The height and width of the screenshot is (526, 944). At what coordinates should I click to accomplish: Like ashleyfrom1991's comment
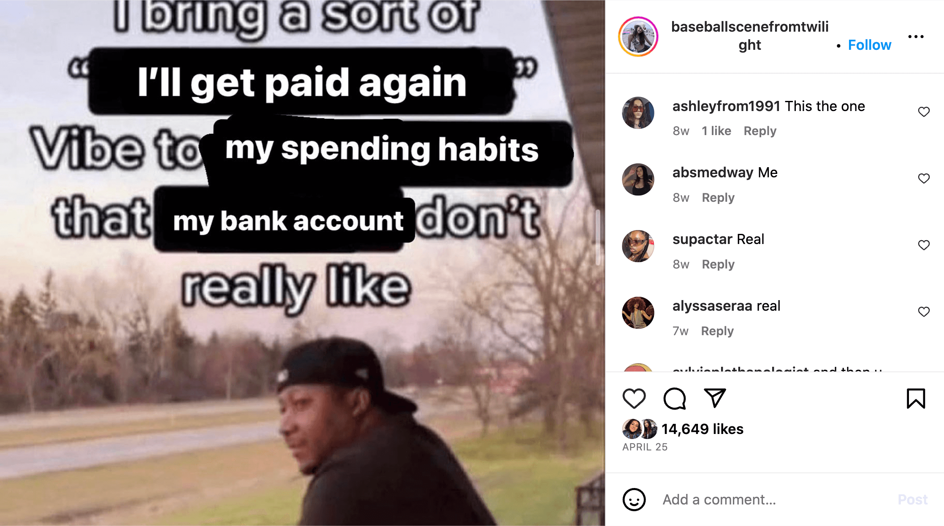pos(924,112)
